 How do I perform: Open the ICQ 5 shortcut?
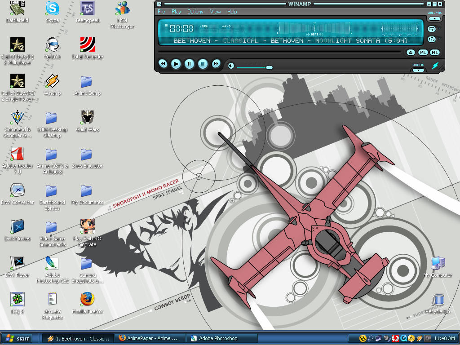18,303
